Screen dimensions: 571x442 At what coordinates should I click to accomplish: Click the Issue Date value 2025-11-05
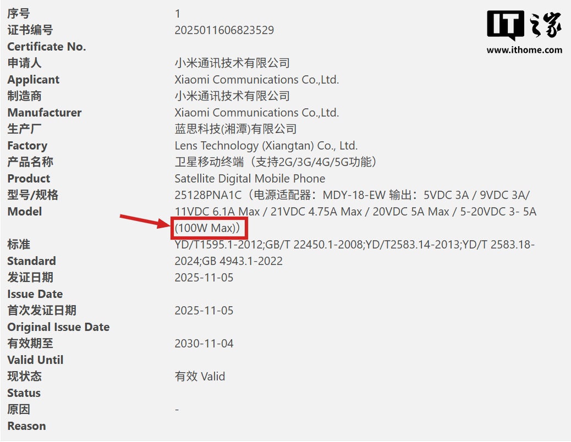[x=204, y=278]
